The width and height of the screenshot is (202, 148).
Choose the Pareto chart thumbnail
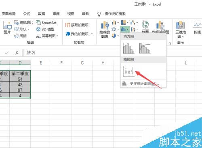pos(145,48)
